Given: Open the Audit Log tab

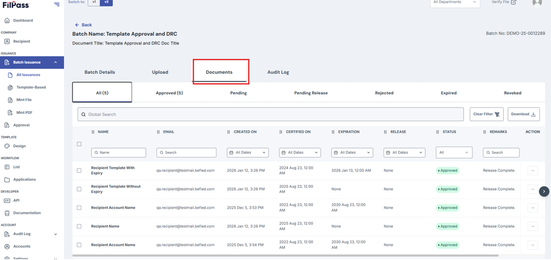Looking at the screenshot, I should [x=278, y=72].
